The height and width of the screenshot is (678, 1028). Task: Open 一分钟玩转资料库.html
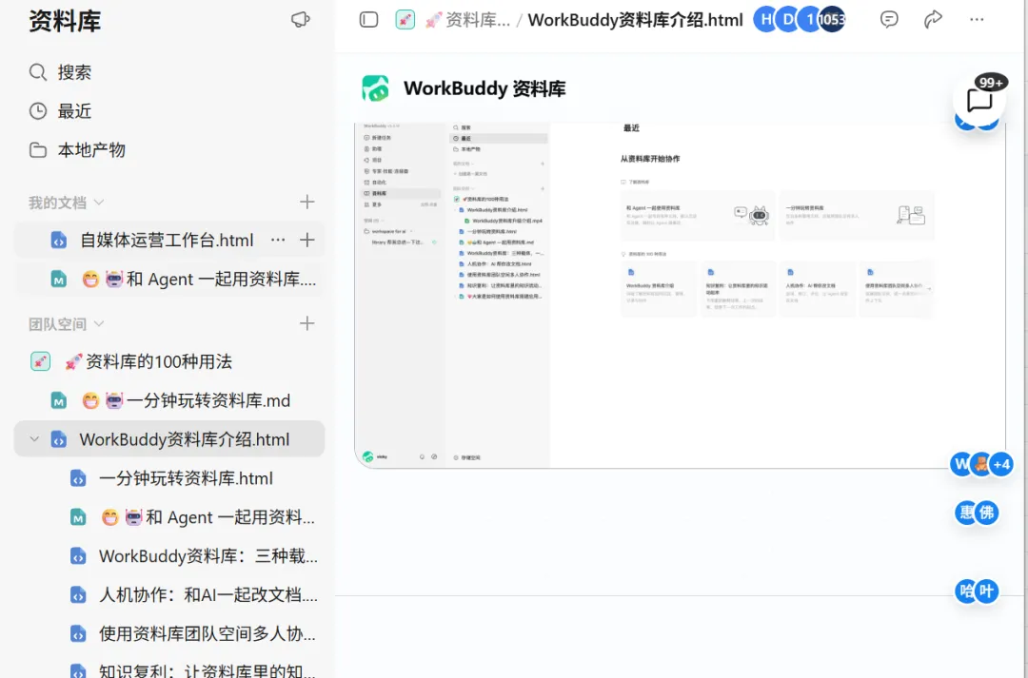[186, 478]
